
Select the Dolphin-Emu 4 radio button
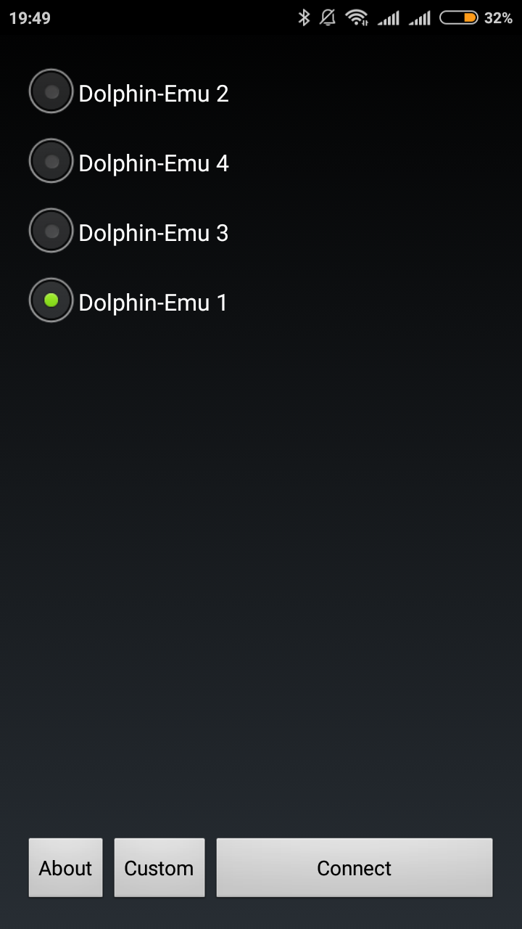(x=51, y=161)
